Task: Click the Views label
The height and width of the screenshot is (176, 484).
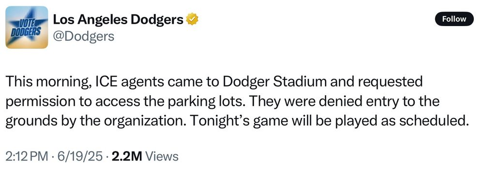Action: [x=162, y=157]
